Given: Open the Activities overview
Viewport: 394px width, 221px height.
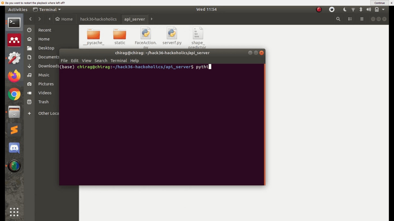Looking at the screenshot, I should (18, 10).
